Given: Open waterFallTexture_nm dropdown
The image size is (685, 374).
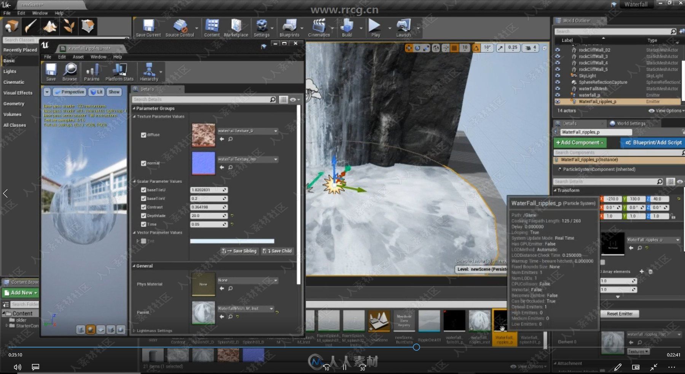Looking at the screenshot, I should click(x=247, y=159).
